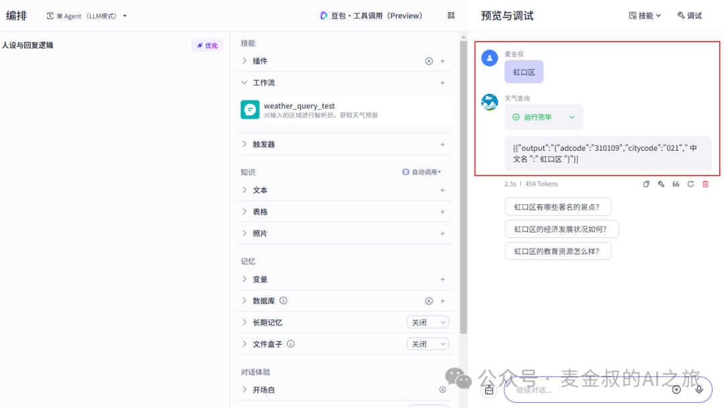Add text knowledge with the 文本 plus icon
724x408 pixels.
point(442,190)
